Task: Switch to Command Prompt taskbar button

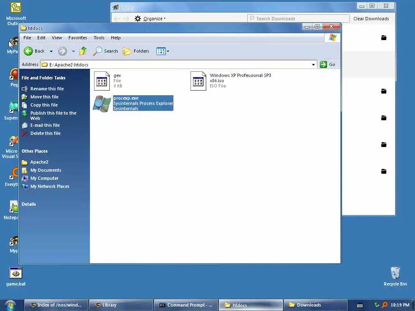Action: (186, 305)
